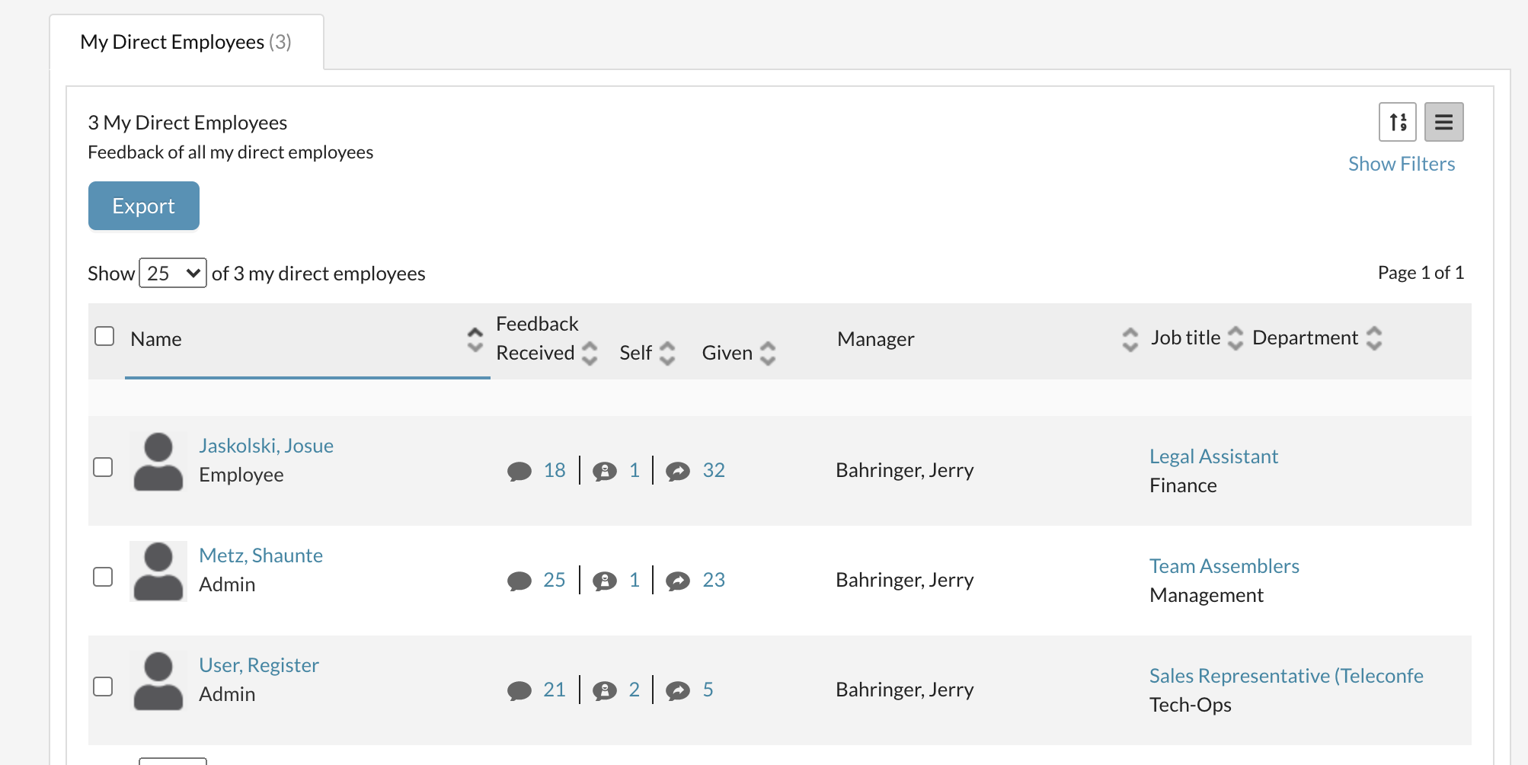Sort by Department column arrows
The width and height of the screenshot is (1528, 765).
pyautogui.click(x=1374, y=338)
